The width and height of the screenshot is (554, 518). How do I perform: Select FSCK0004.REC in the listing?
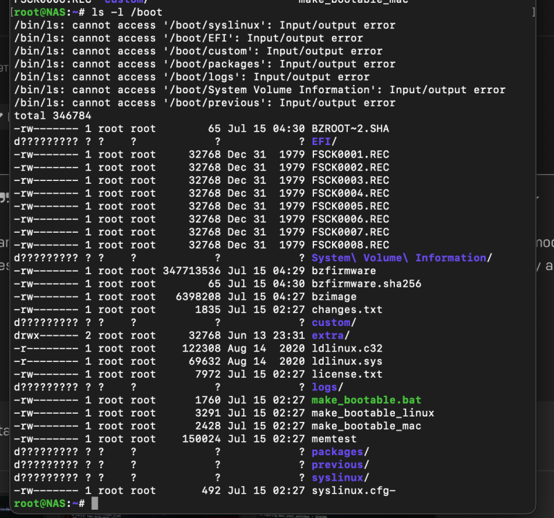350,193
